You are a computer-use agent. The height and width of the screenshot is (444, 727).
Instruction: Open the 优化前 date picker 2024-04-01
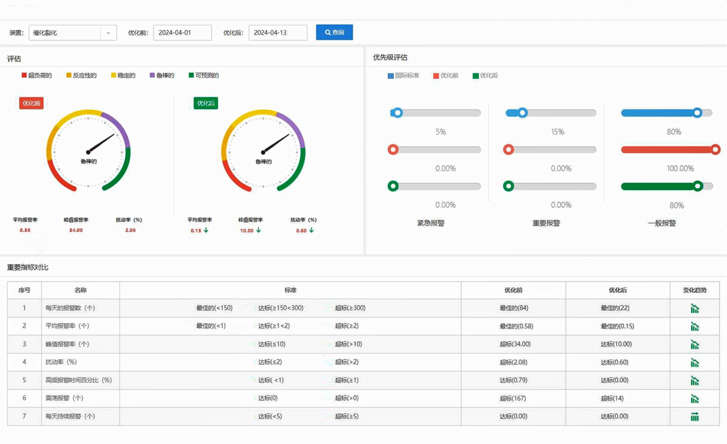tap(182, 33)
